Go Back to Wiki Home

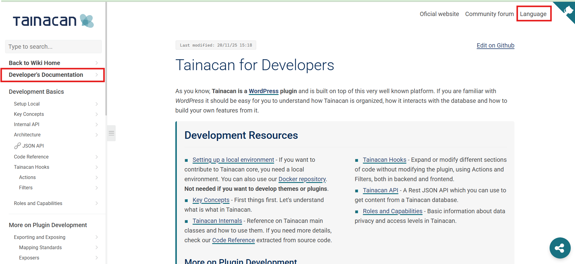[x=35, y=63]
